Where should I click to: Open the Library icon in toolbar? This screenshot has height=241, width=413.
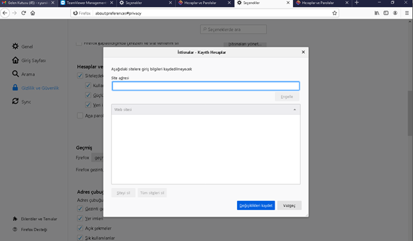[377, 13]
